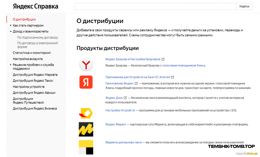The height and width of the screenshot is (157, 260).
Task: Click the 'Продукты дистрибуции' heading
Action: [108, 48]
